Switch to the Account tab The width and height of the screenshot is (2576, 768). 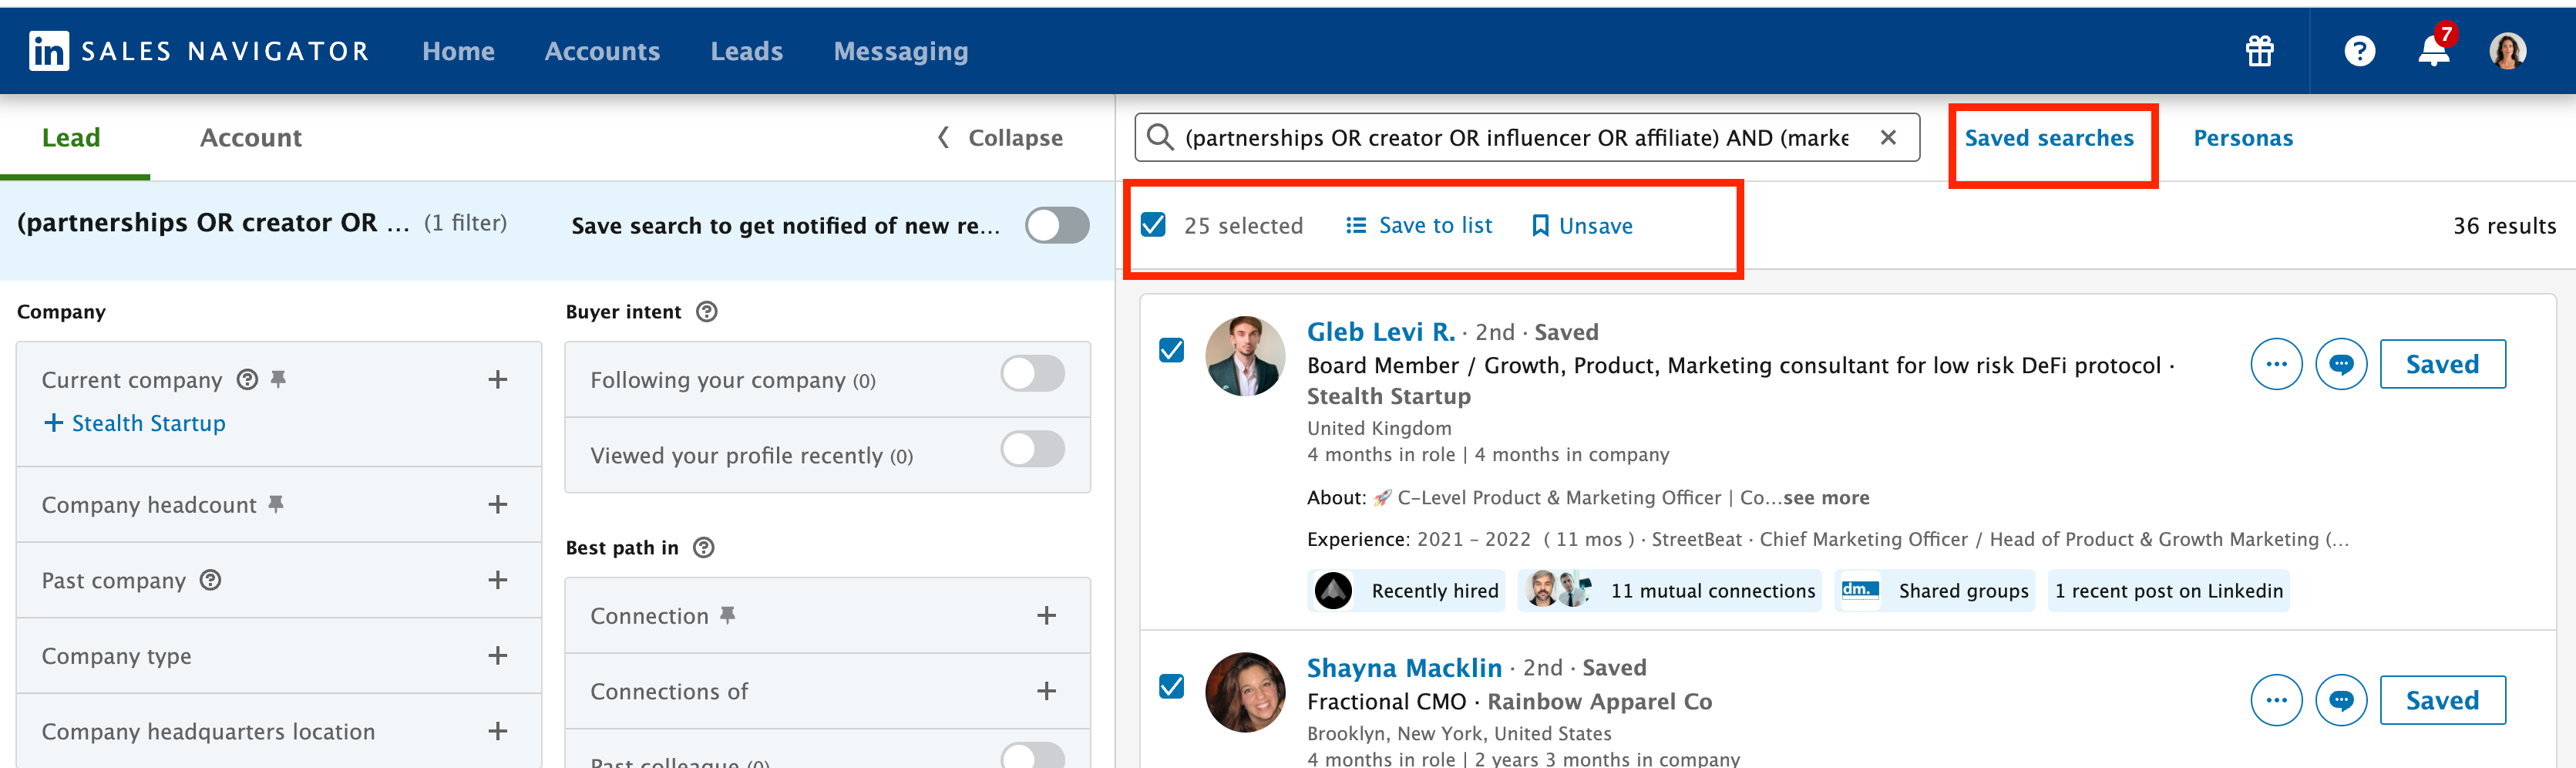coord(251,137)
